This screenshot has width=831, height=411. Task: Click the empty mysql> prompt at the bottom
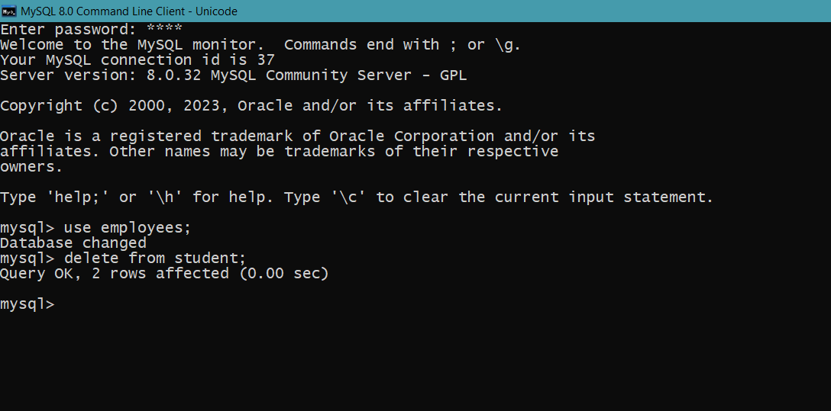point(27,305)
